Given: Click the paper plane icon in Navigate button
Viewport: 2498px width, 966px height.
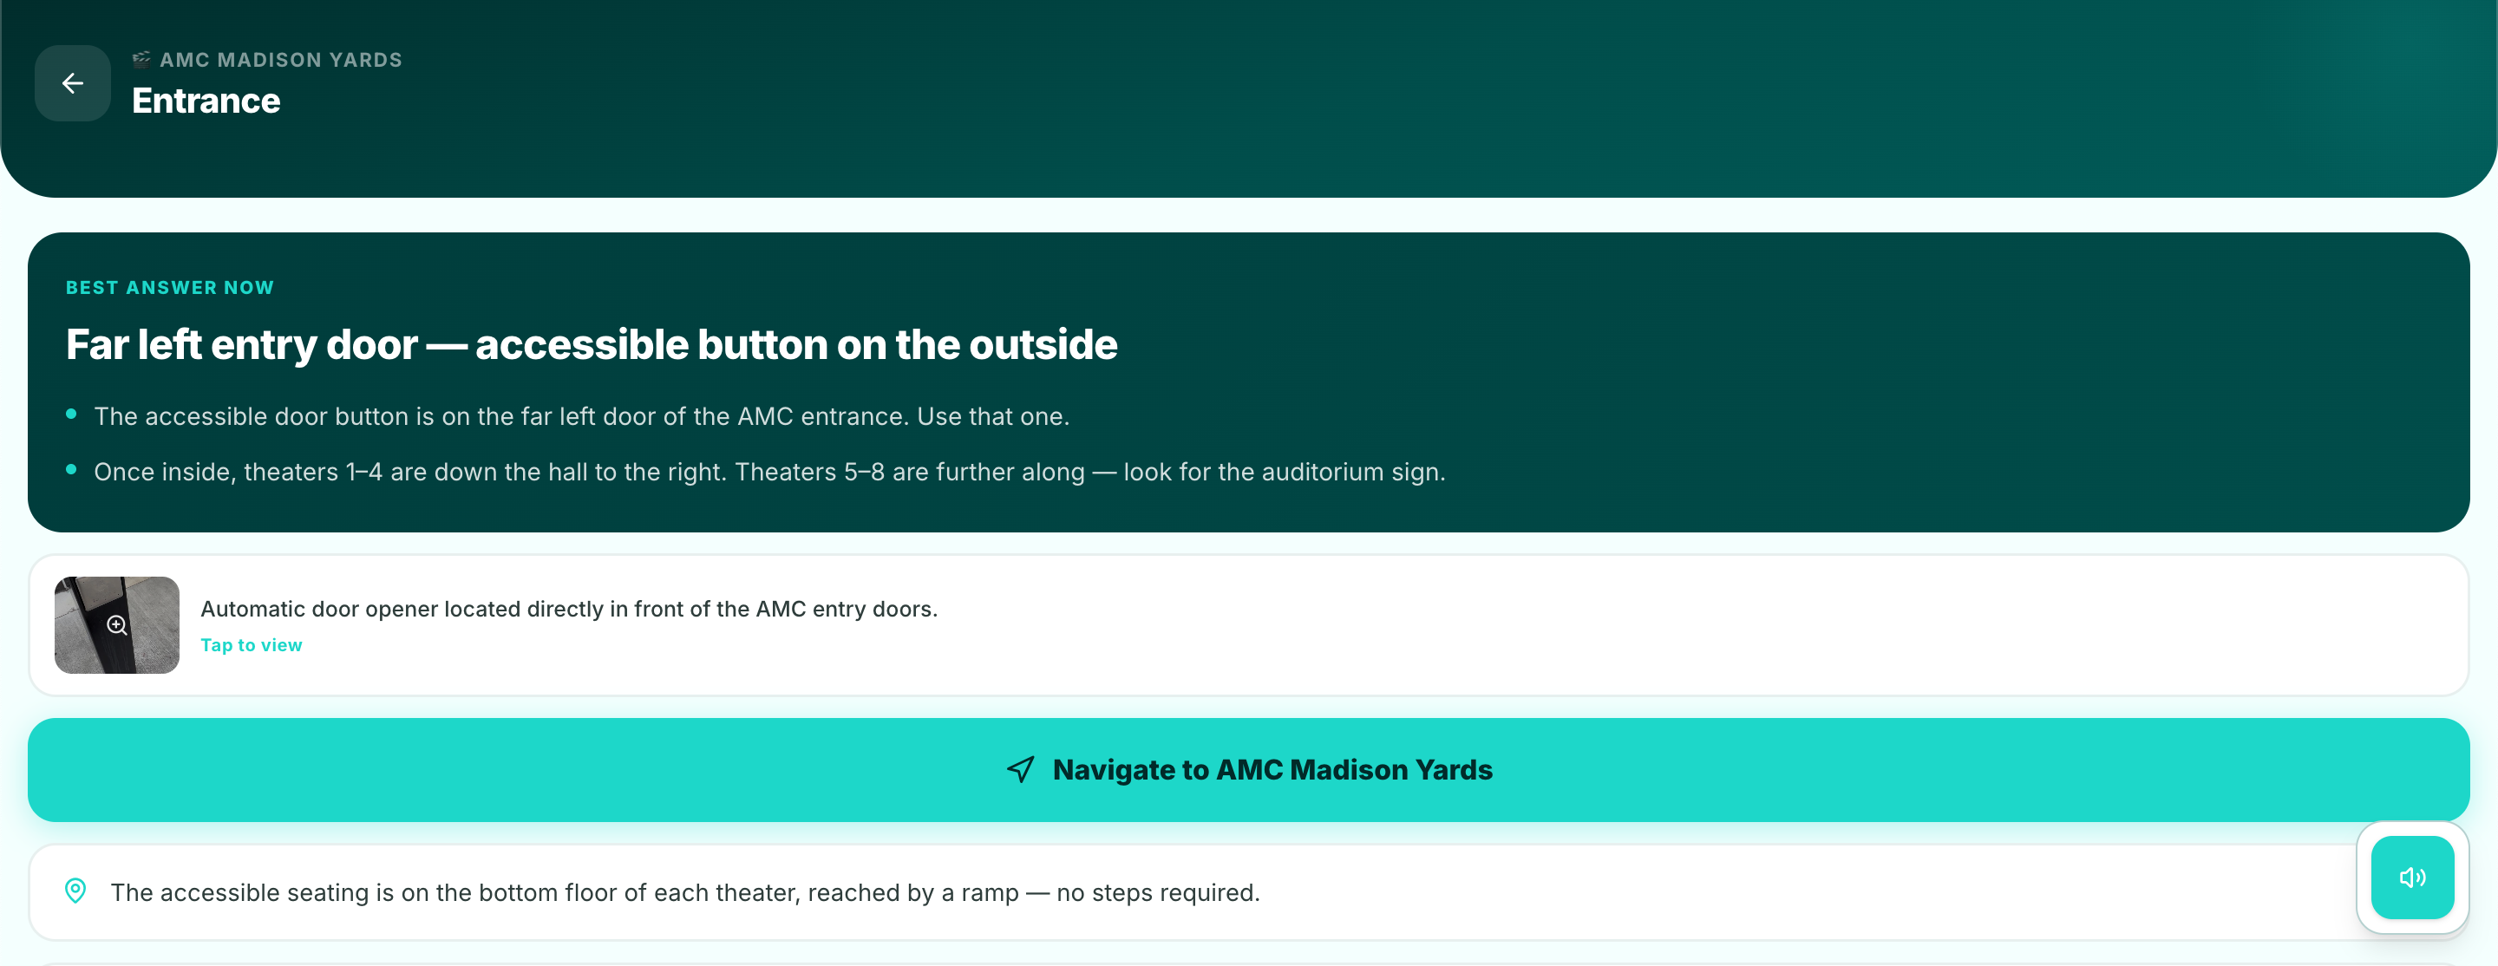Looking at the screenshot, I should click(x=1021, y=770).
